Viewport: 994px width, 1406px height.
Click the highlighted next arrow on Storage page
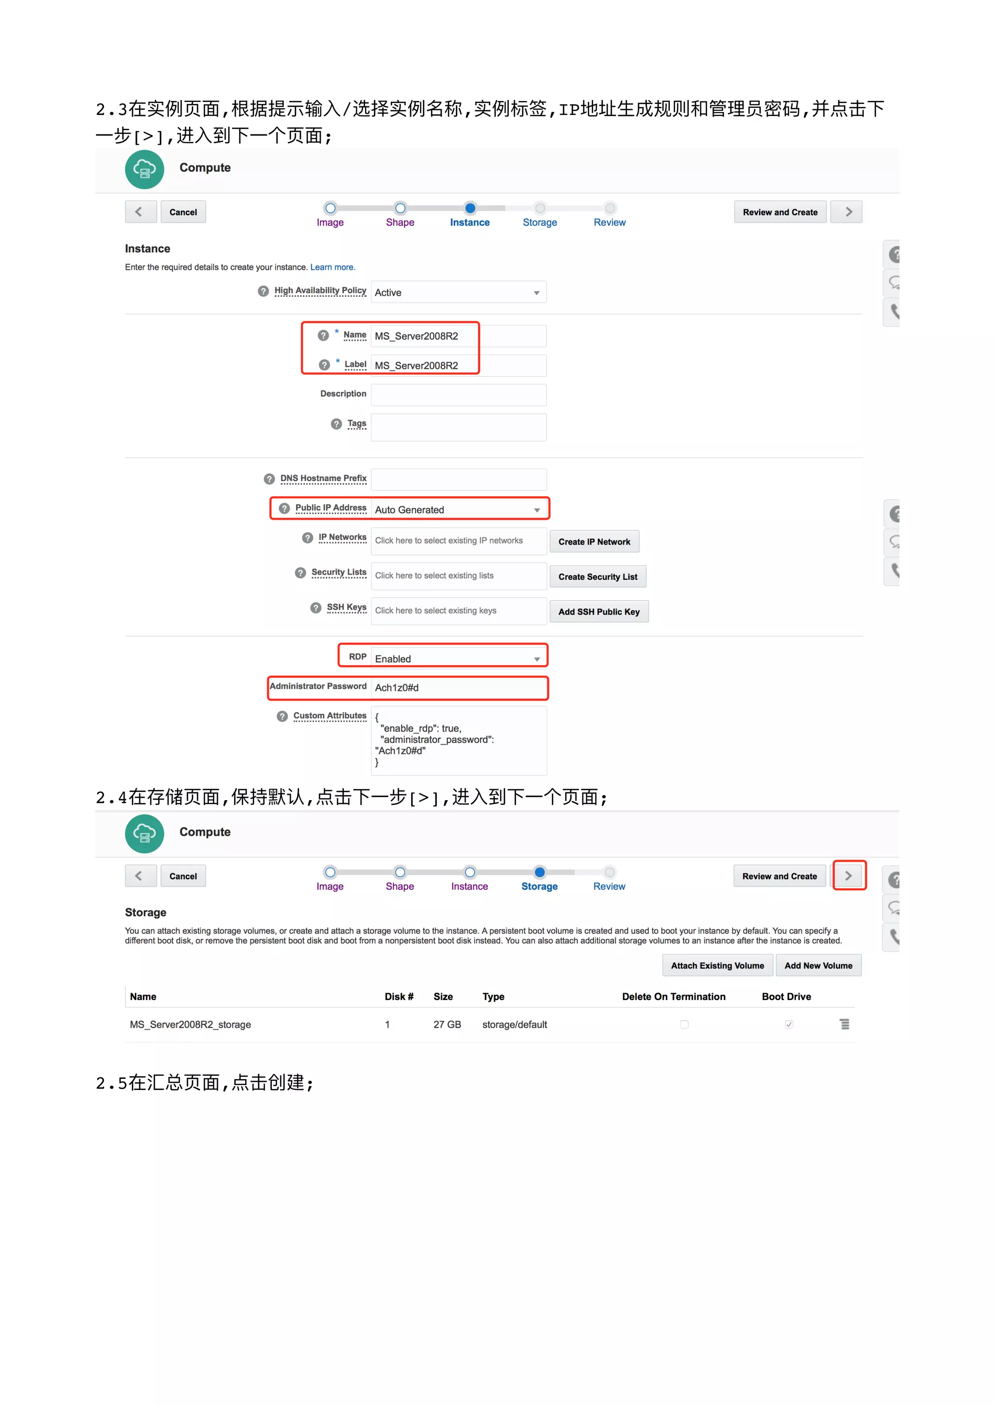pyautogui.click(x=848, y=876)
